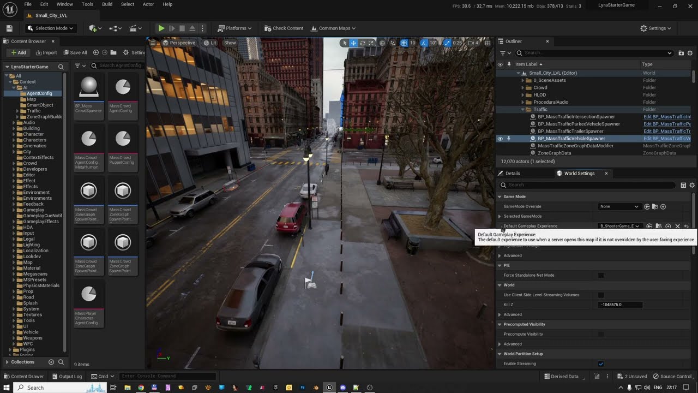Viewport: 698px width, 393px height.
Task: Activate the Scale gizmo tool
Action: pos(371,43)
